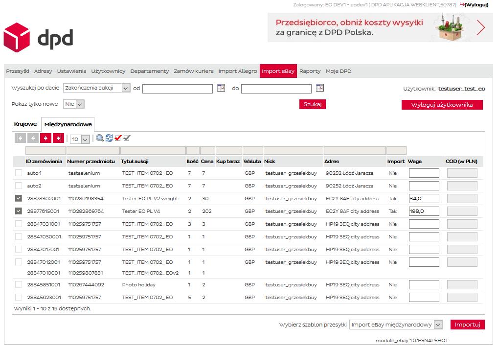Click weight field containing 34,0
This screenshot has height=350, width=498.
pyautogui.click(x=424, y=198)
